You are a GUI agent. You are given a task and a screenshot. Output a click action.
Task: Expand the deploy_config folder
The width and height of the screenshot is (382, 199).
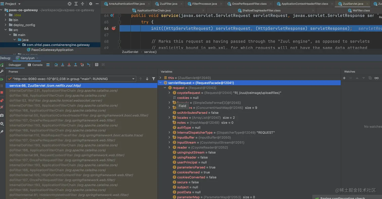(6, 25)
